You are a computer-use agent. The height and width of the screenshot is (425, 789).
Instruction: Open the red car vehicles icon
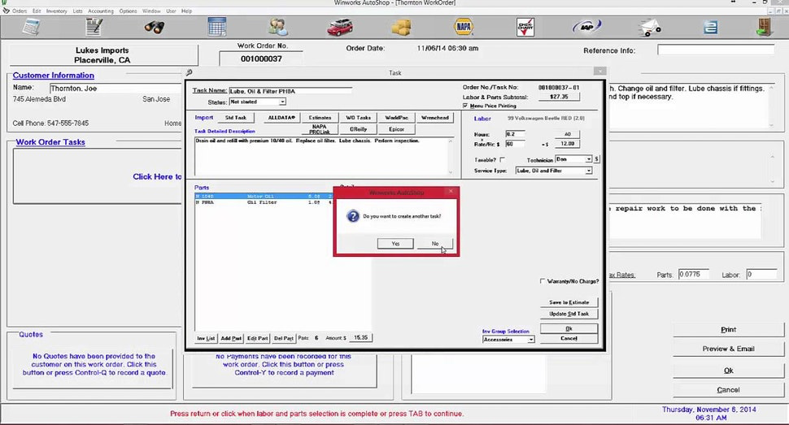click(340, 27)
